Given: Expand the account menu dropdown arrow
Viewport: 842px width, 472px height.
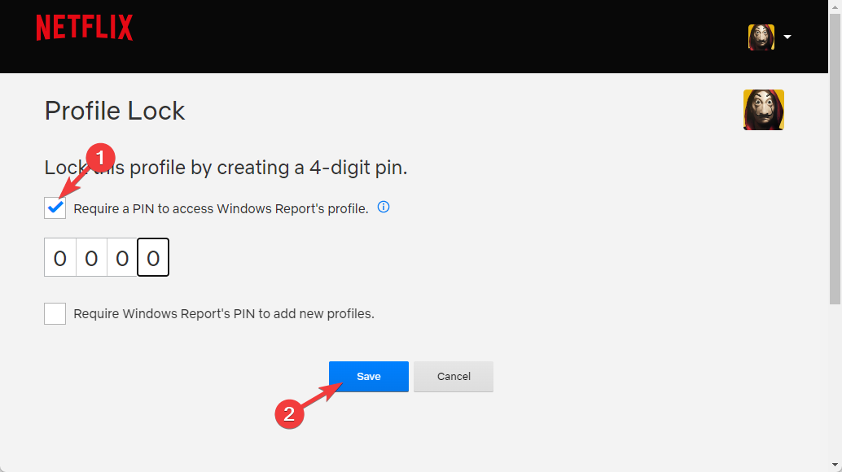Looking at the screenshot, I should pos(787,37).
